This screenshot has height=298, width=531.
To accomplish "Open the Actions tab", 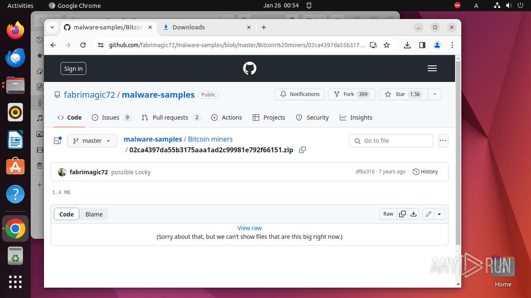I will (x=227, y=118).
